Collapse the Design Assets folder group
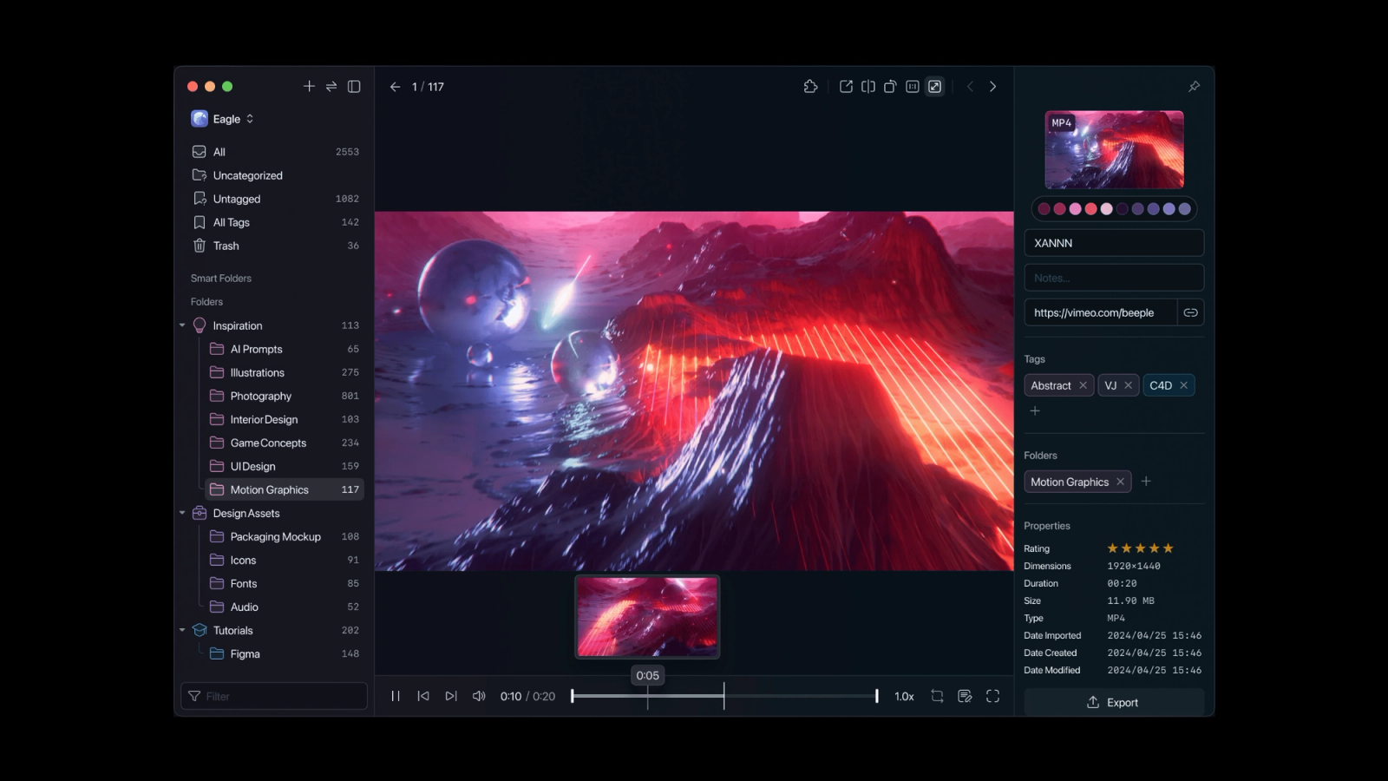This screenshot has width=1388, height=781. [182, 513]
